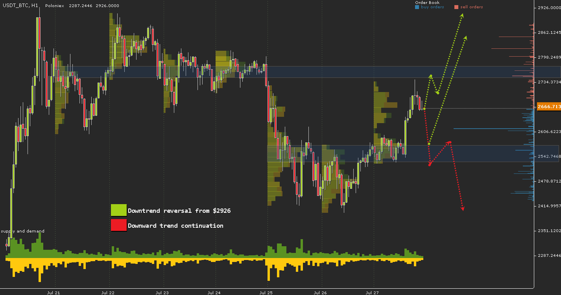The height and width of the screenshot is (295, 561).
Task: Click the 2542.7468 price axis label
Action: 549,156
